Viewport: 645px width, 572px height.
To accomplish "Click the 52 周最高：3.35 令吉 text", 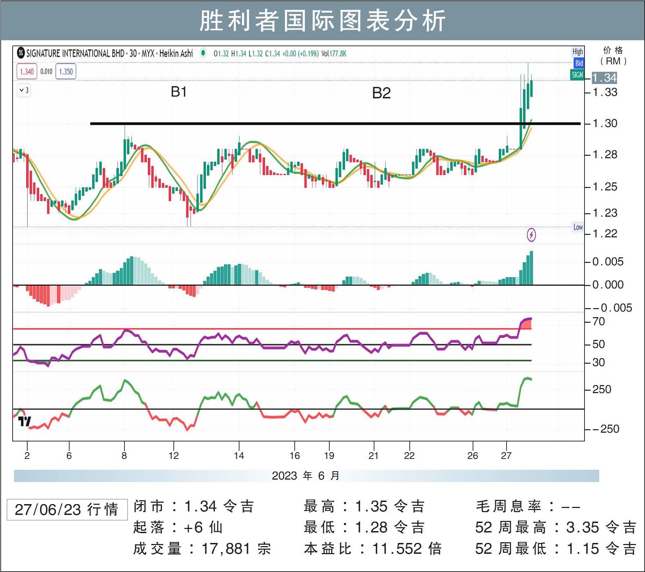I will coord(556,527).
